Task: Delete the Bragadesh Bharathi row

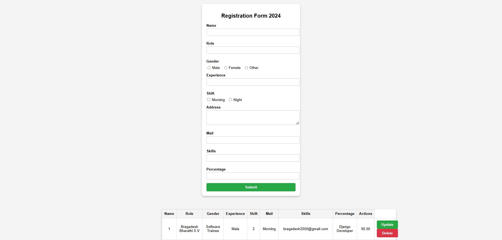Action: pos(387,233)
